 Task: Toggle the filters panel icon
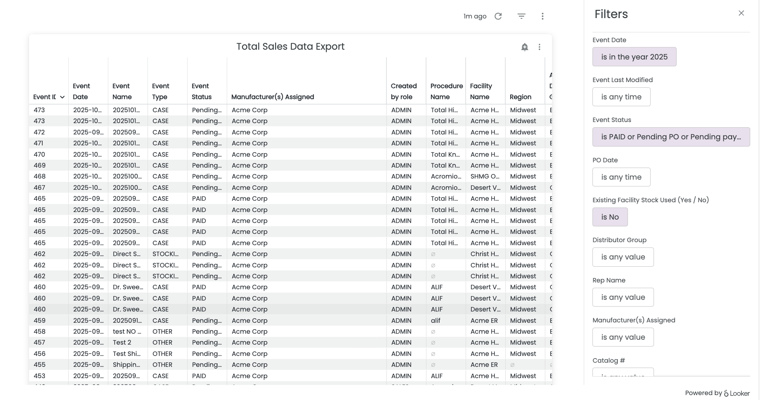(521, 16)
